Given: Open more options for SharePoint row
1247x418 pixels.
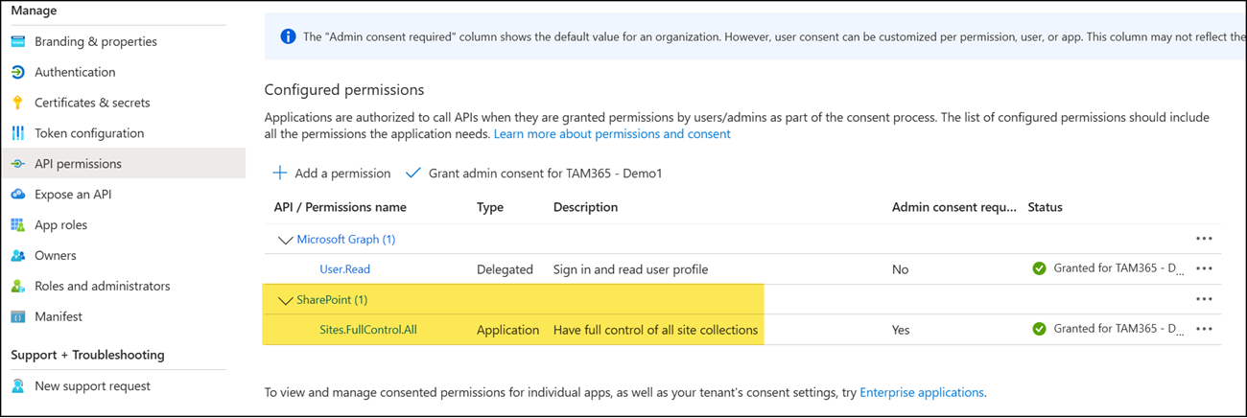Looking at the screenshot, I should tap(1204, 299).
